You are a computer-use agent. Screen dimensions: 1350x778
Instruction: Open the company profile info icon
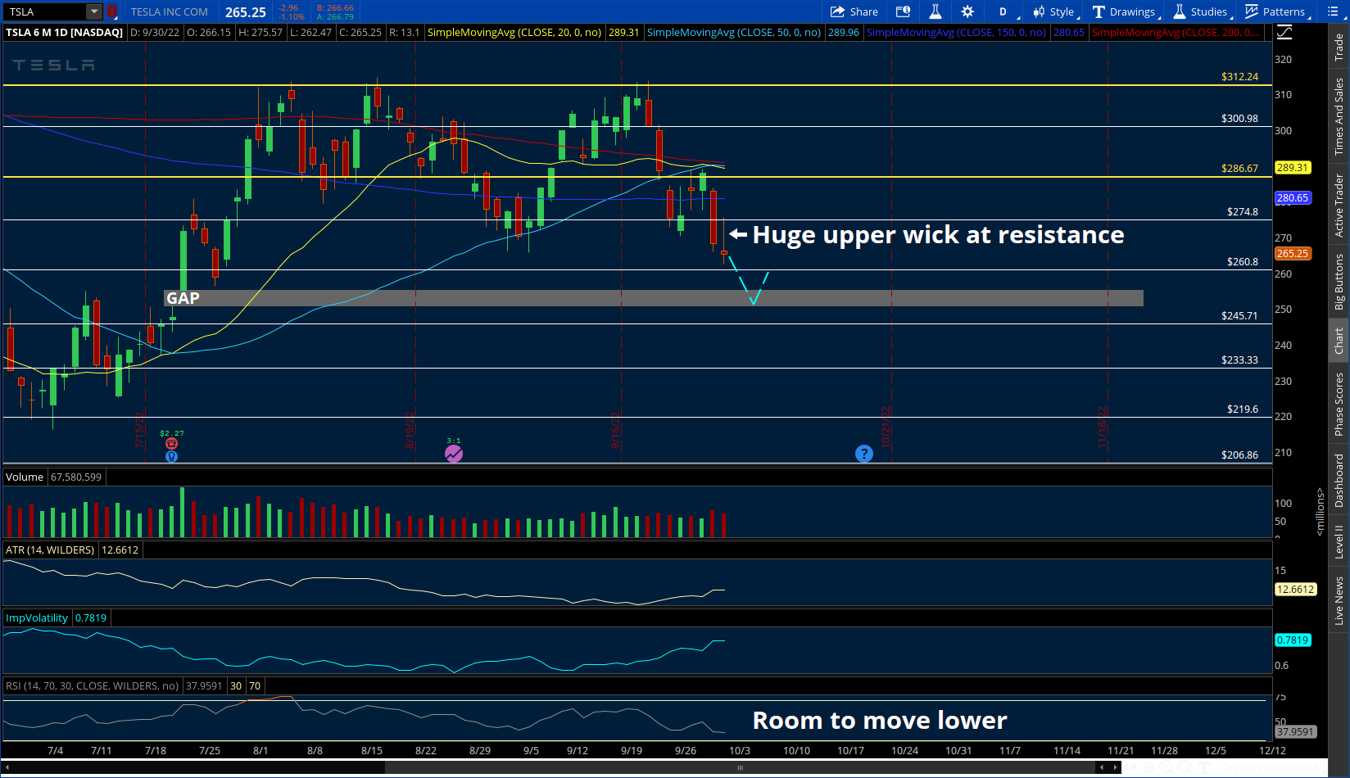click(903, 11)
